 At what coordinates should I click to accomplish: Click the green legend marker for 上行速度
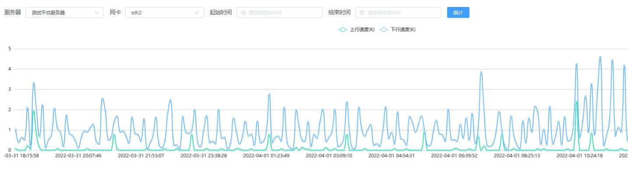pyautogui.click(x=343, y=30)
